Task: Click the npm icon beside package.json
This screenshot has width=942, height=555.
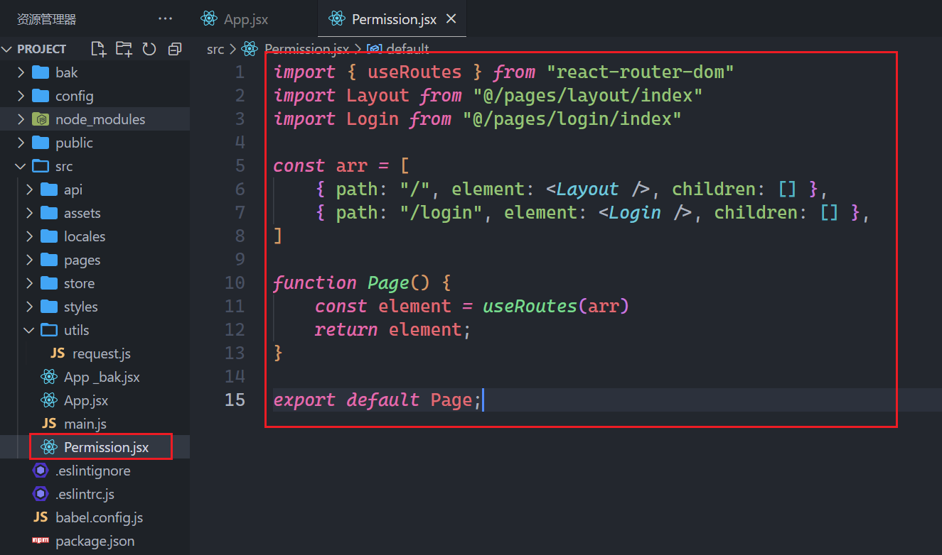Action: 41,541
